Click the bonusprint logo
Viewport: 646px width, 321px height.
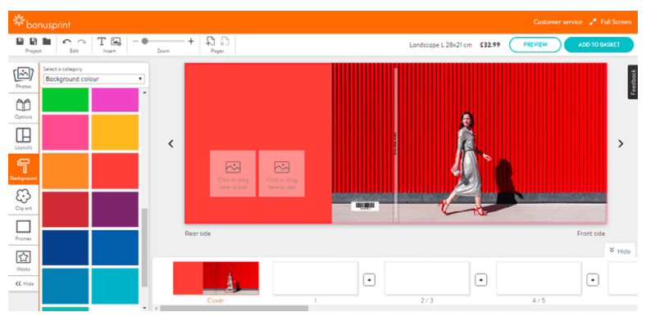[42, 22]
